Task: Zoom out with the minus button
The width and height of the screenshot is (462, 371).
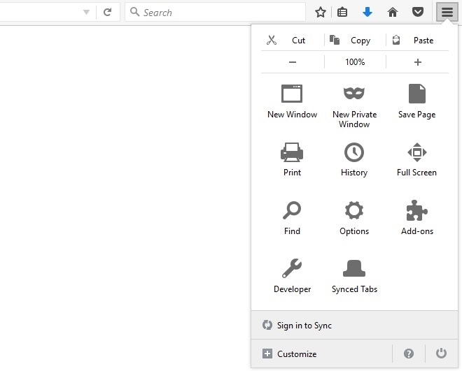Action: [x=293, y=62]
